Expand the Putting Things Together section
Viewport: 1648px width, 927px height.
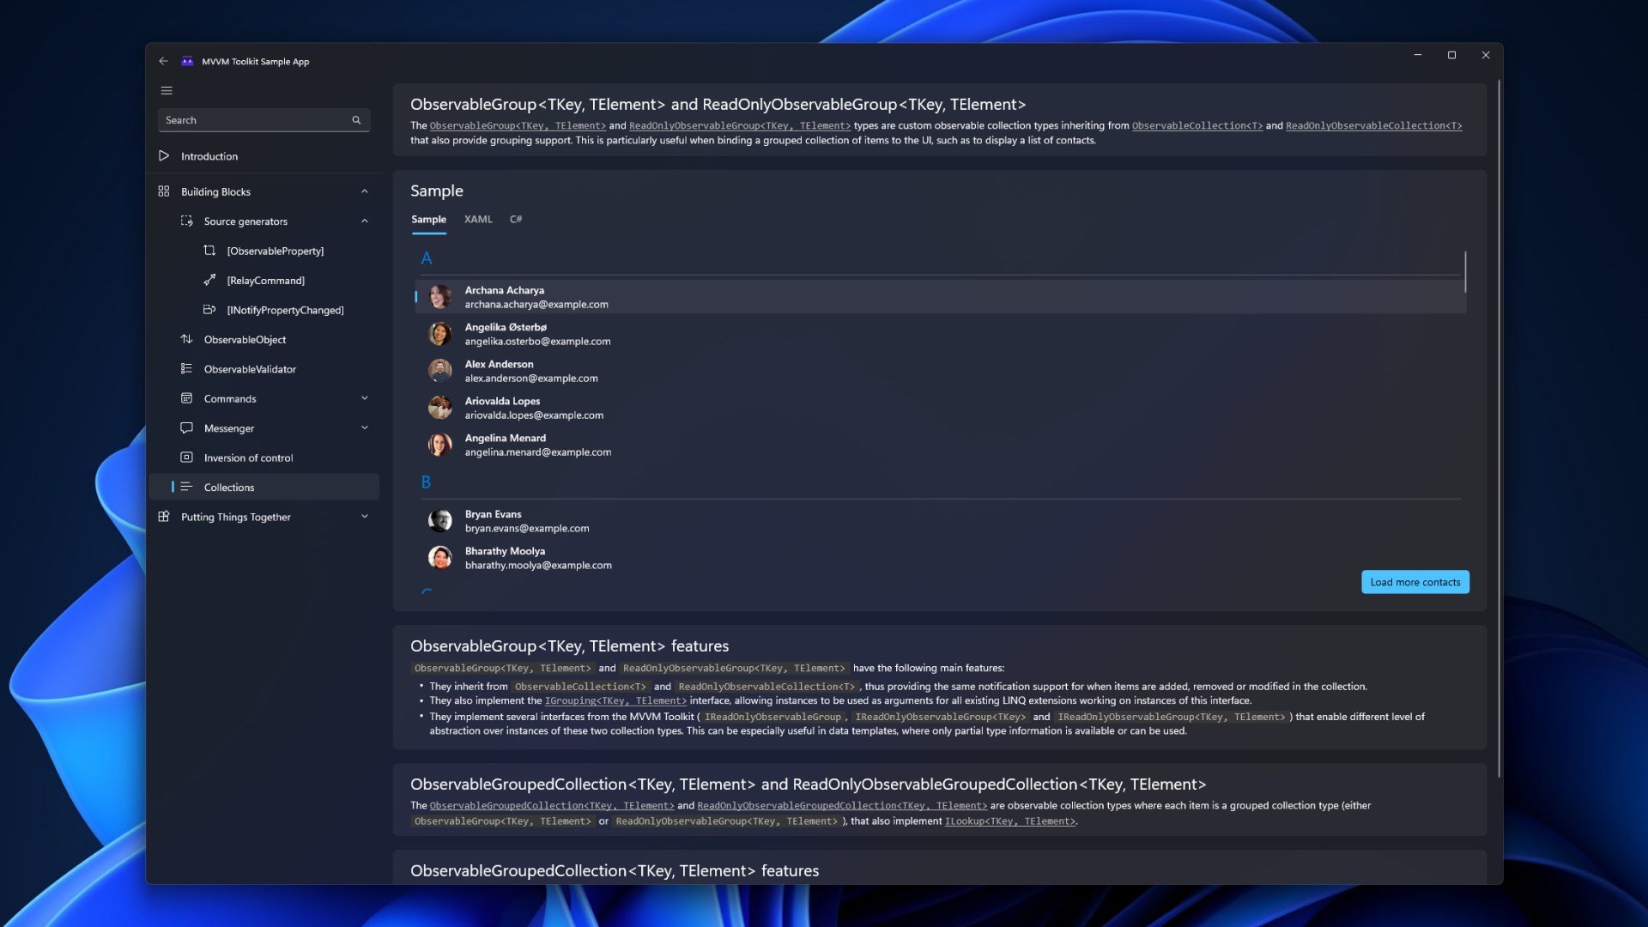tap(365, 517)
